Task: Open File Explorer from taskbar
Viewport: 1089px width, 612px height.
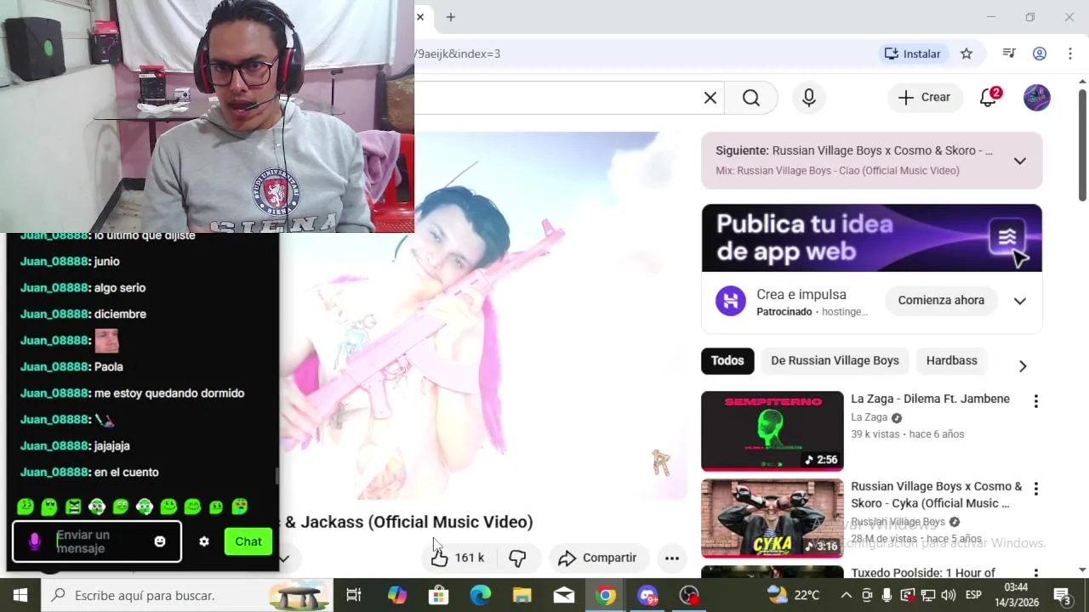Action: 522,595
